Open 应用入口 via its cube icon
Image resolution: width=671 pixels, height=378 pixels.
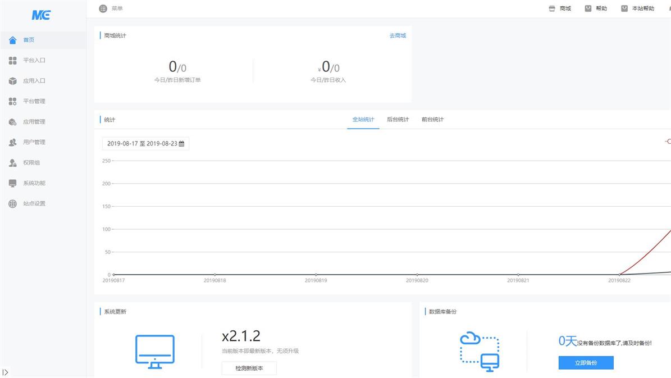click(x=13, y=81)
